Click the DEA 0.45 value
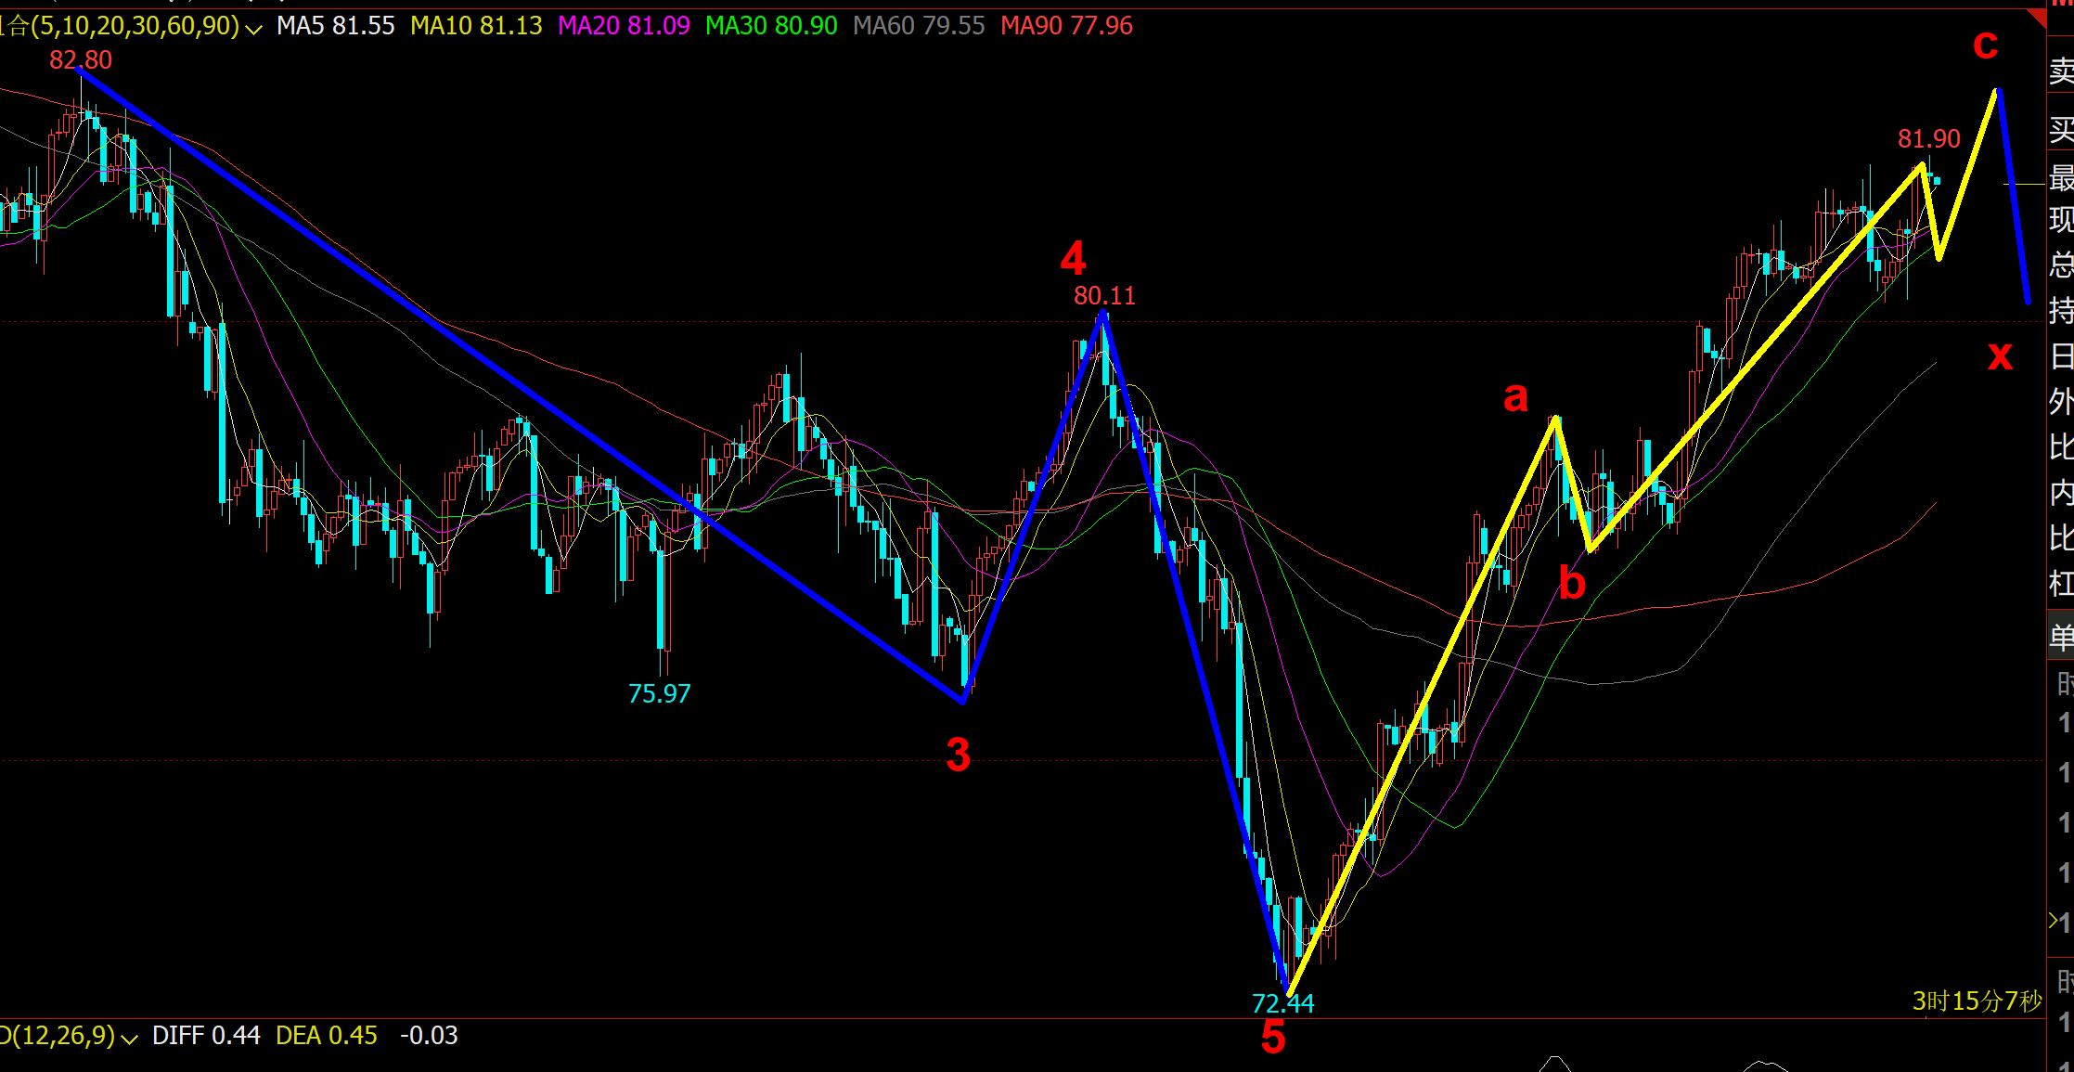 point(327,1036)
